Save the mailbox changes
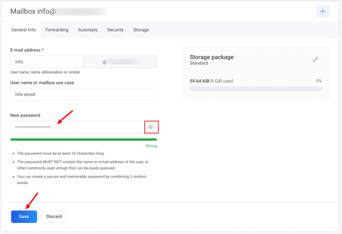 click(x=24, y=217)
